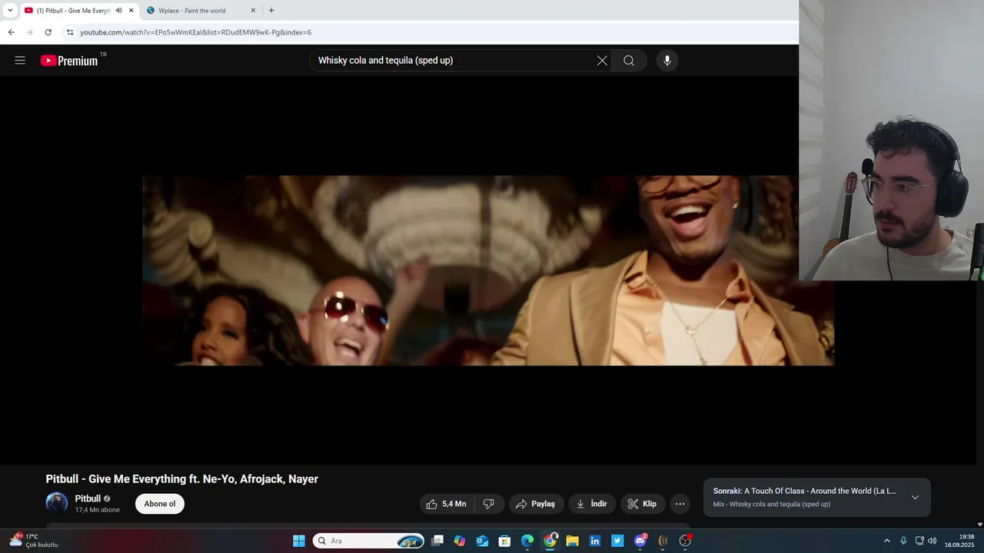Open Discord from the taskbar
This screenshot has width=984, height=553.
[x=640, y=541]
